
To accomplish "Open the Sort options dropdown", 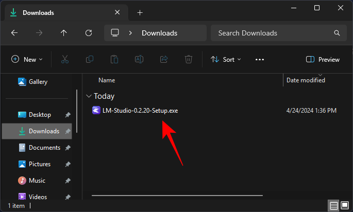I will pyautogui.click(x=226, y=59).
